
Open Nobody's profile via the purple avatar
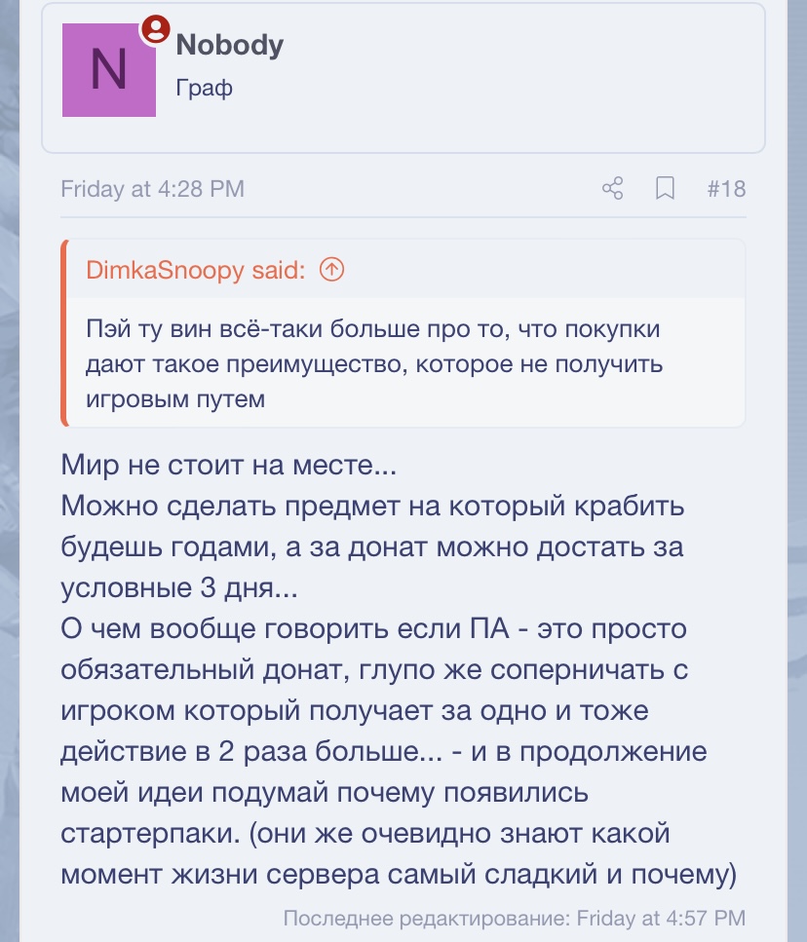pos(108,69)
